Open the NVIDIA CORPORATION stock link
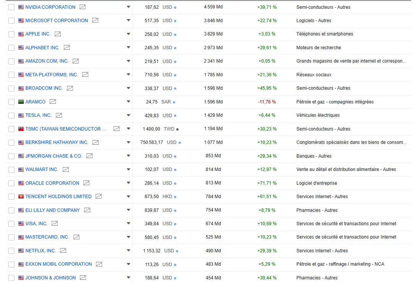 tap(50, 7)
